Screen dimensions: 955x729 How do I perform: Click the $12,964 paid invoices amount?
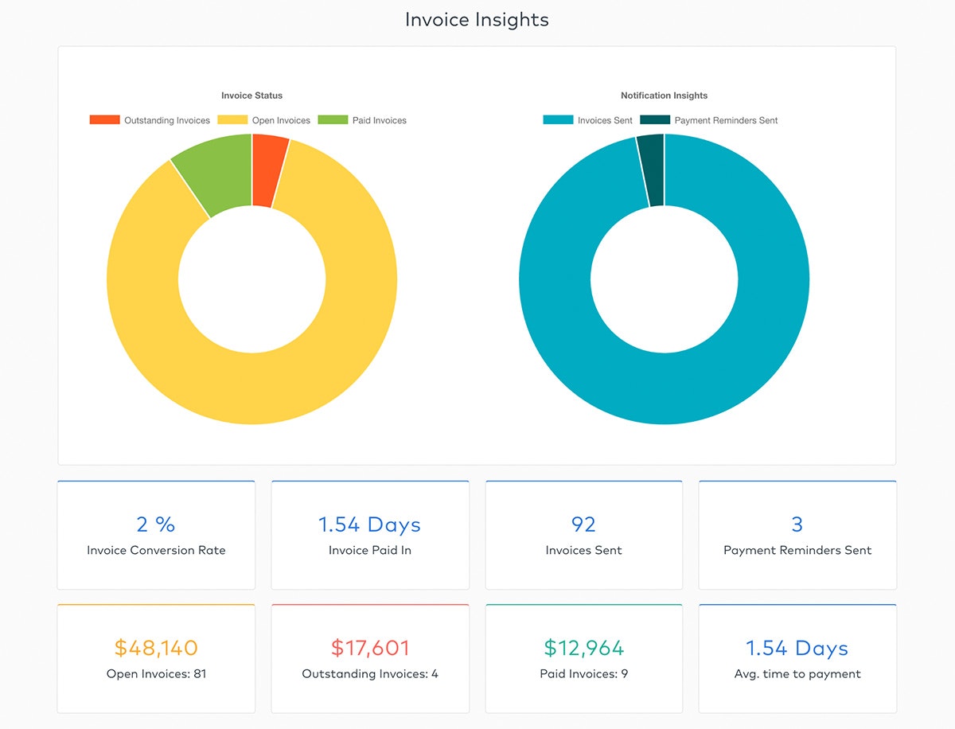click(584, 648)
